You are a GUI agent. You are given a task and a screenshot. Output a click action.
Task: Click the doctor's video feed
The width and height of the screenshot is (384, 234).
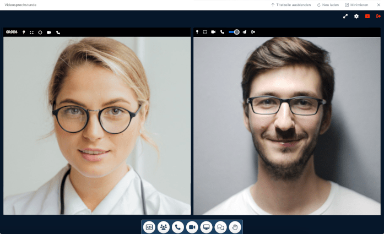pos(97,126)
